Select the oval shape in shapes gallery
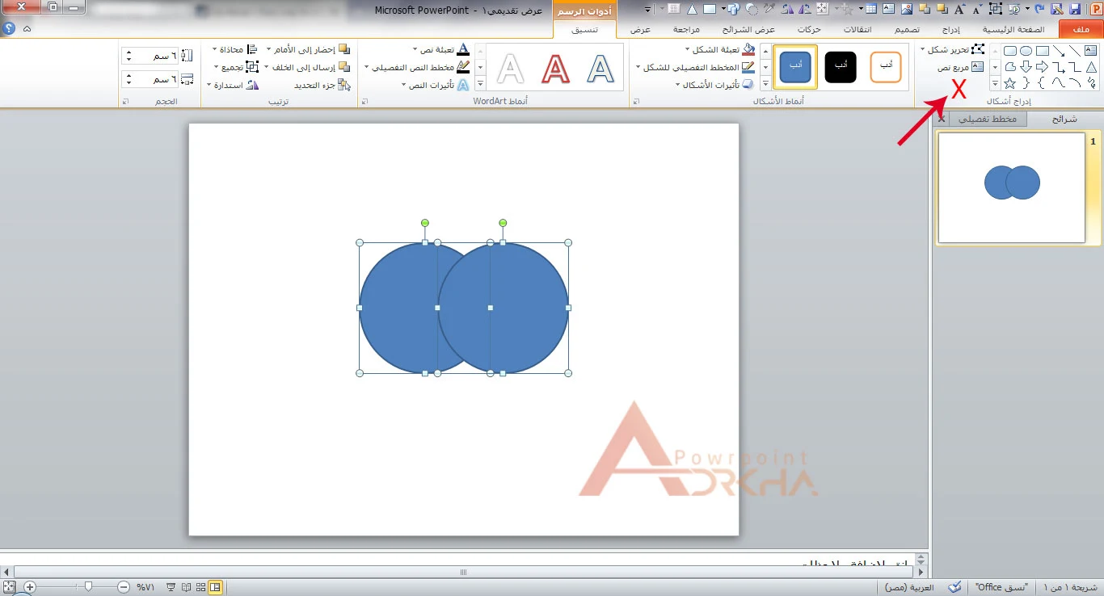 (1026, 50)
